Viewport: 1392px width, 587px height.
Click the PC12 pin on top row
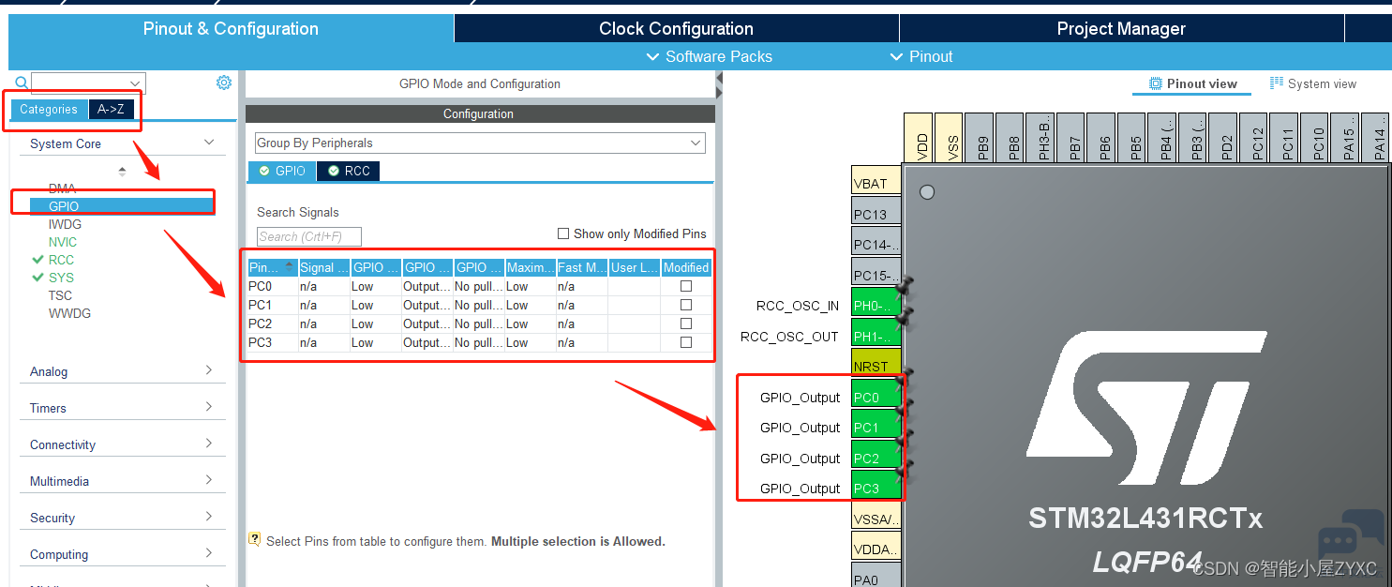click(1253, 138)
